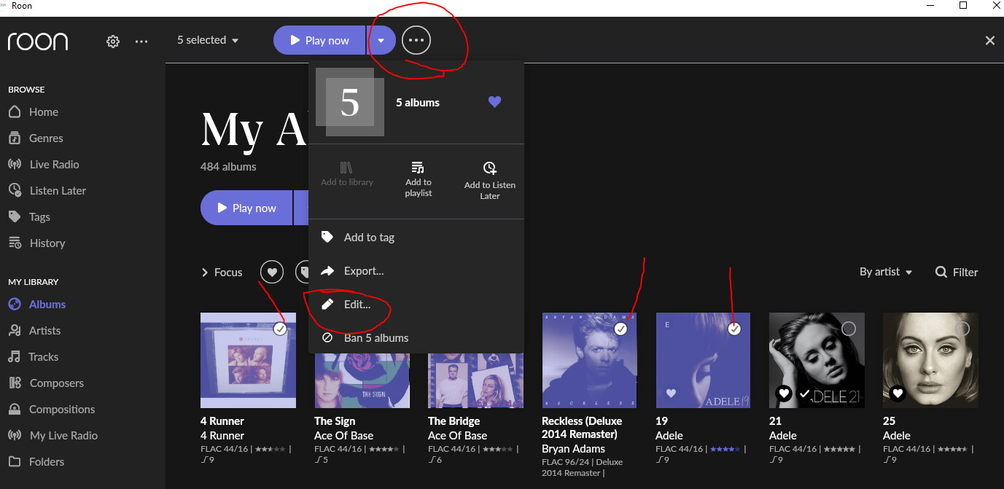Screen dimensions: 1004x489
Task: Click the Add to library icon
Action: point(347,168)
